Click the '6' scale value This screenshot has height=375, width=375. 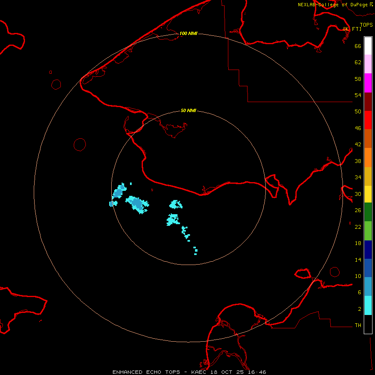pos(360,292)
